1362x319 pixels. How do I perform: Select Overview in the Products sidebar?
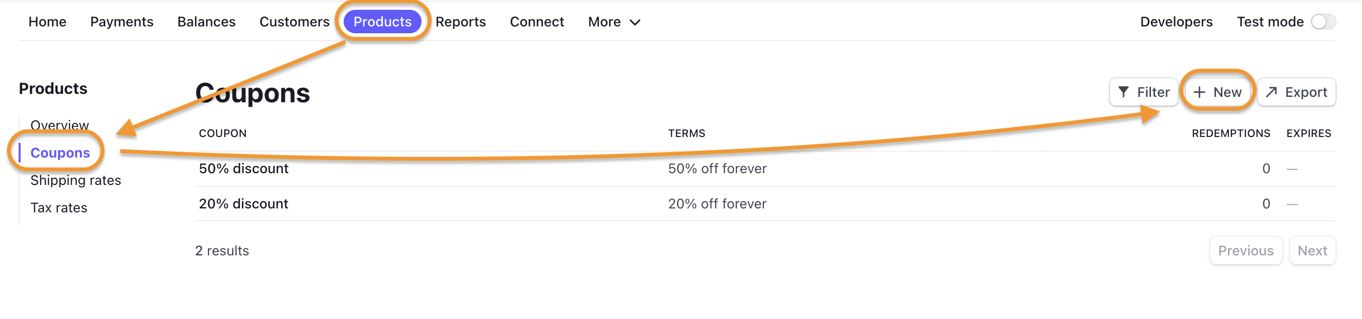pyautogui.click(x=60, y=125)
